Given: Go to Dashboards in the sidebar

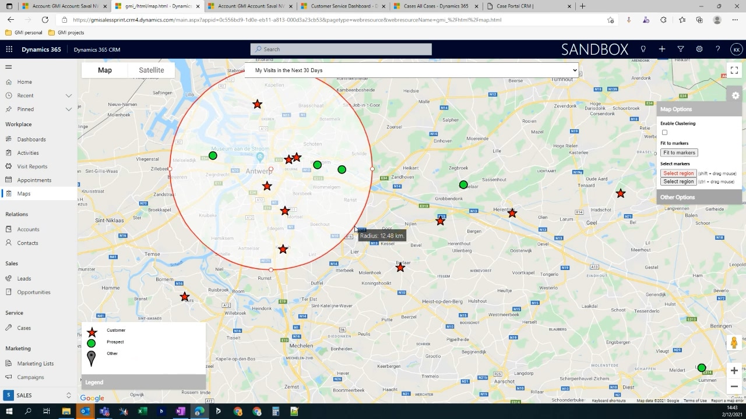Looking at the screenshot, I should tap(31, 140).
